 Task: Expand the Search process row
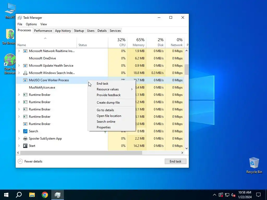pos(19,131)
